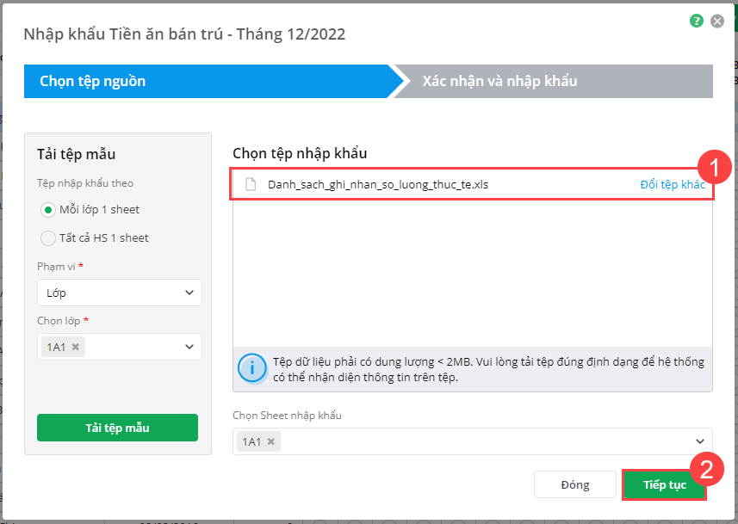
Task: Click the blue info icon
Action: click(x=251, y=368)
